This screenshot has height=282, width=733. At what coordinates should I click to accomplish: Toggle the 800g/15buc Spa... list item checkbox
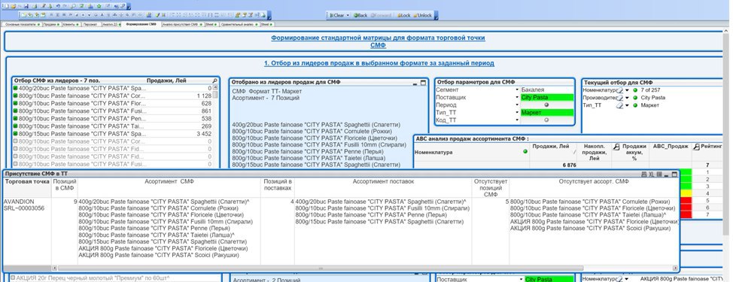(15, 134)
